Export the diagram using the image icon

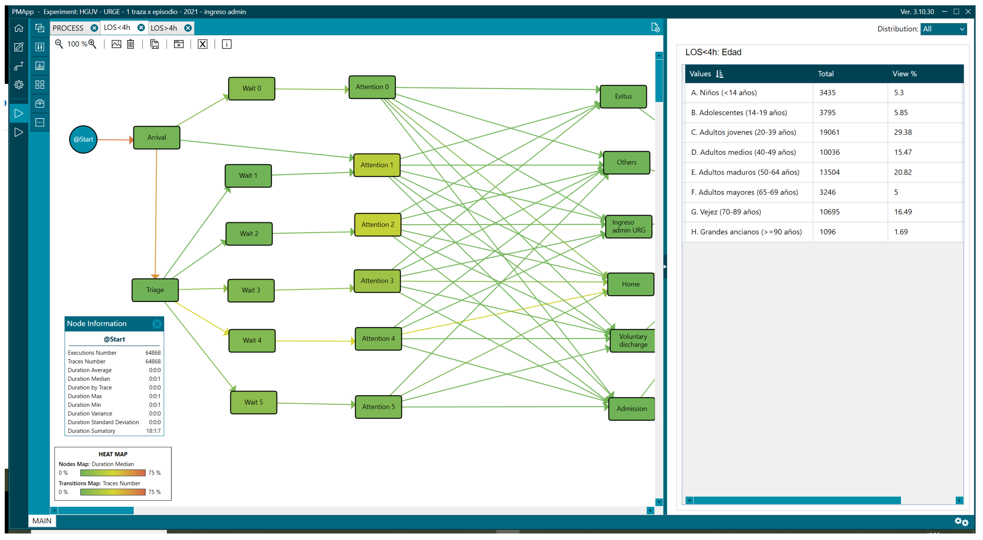pyautogui.click(x=116, y=44)
